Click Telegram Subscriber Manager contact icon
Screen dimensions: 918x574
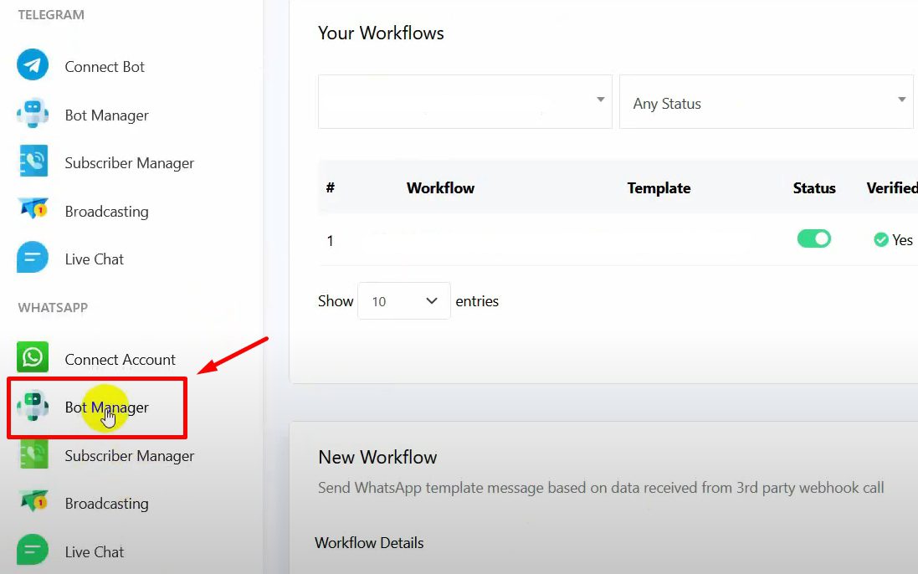click(x=33, y=162)
